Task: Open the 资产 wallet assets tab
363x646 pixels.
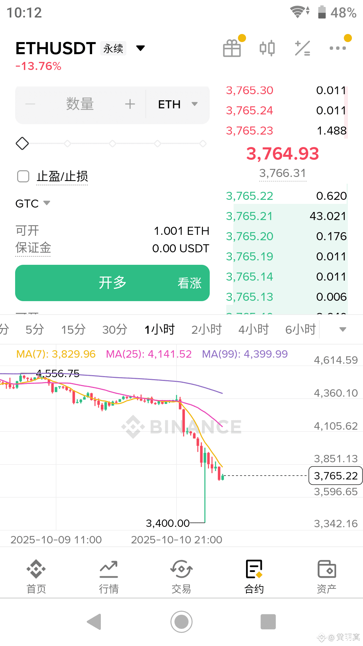Action: point(326,576)
